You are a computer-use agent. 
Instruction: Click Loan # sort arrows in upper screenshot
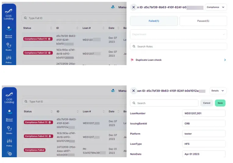coord(104,28)
